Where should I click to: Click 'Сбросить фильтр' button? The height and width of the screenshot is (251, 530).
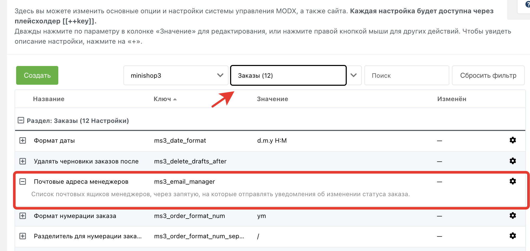point(488,75)
